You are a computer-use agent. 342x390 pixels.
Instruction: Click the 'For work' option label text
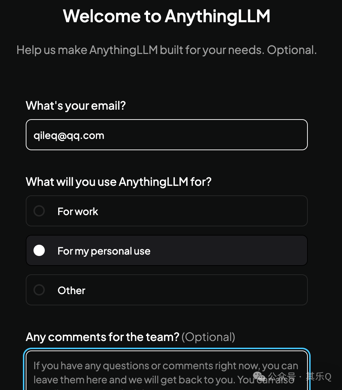pos(78,212)
